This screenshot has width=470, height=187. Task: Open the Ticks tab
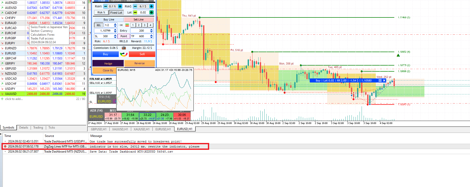coord(52,128)
